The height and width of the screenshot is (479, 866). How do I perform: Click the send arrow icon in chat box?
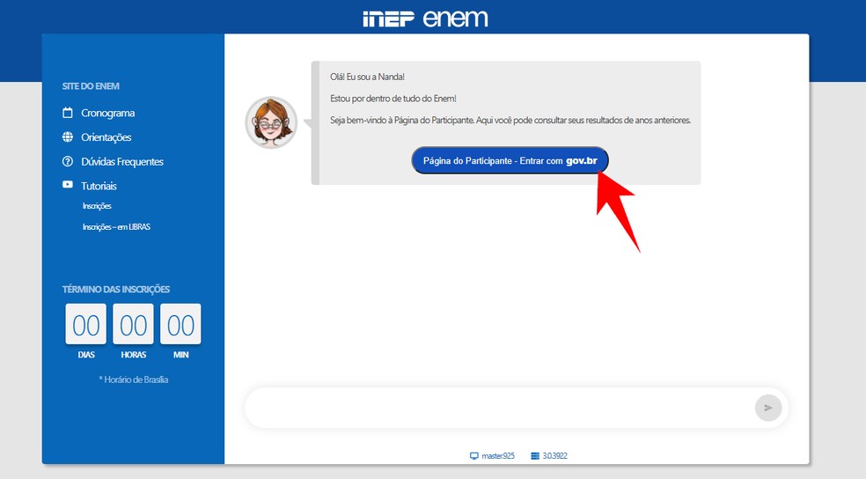point(768,408)
